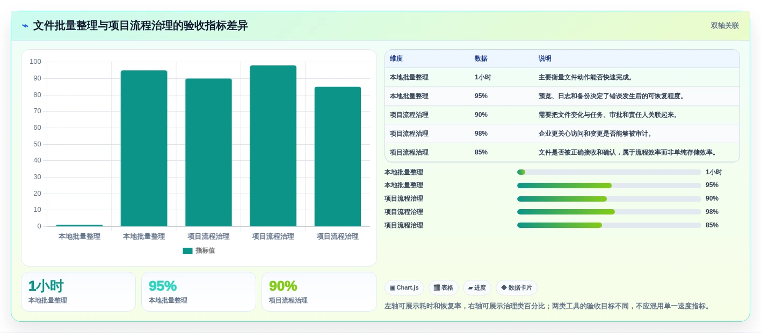Click the progress bar labeled 90%
Screen dimensions: 761x333
[609, 199]
